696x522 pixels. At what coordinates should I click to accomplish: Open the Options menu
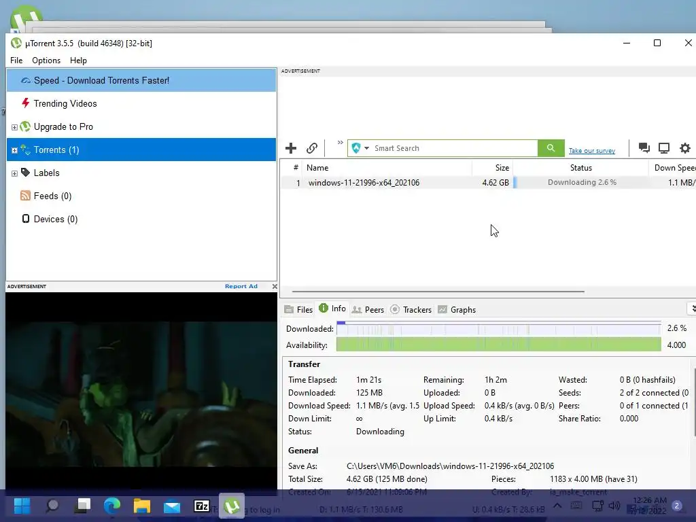[46, 60]
